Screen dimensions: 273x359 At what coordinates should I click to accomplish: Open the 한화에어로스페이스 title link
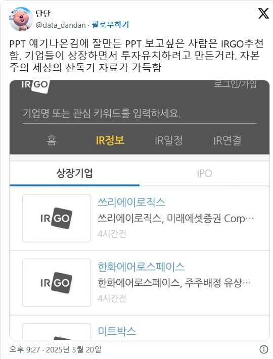[x=141, y=267]
